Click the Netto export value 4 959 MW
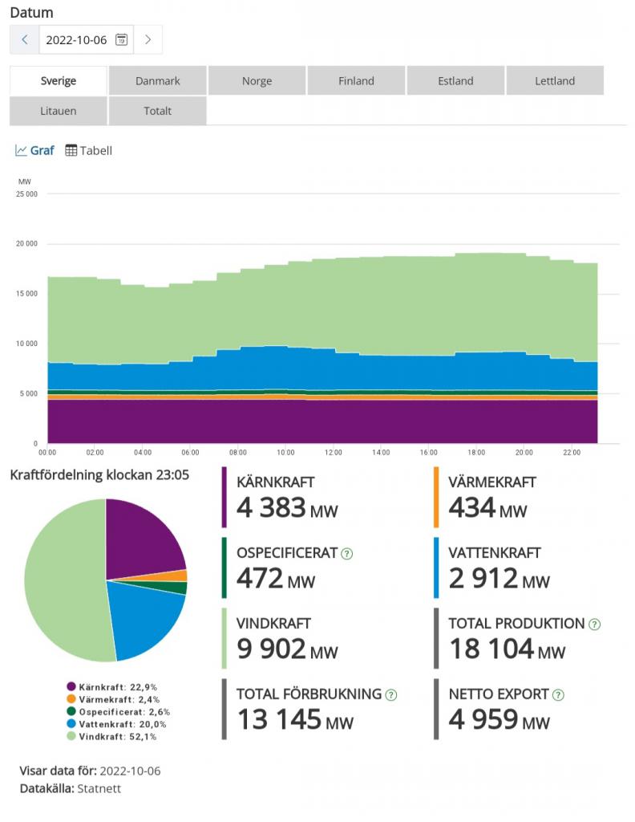This screenshot has height=822, width=635. (x=499, y=720)
